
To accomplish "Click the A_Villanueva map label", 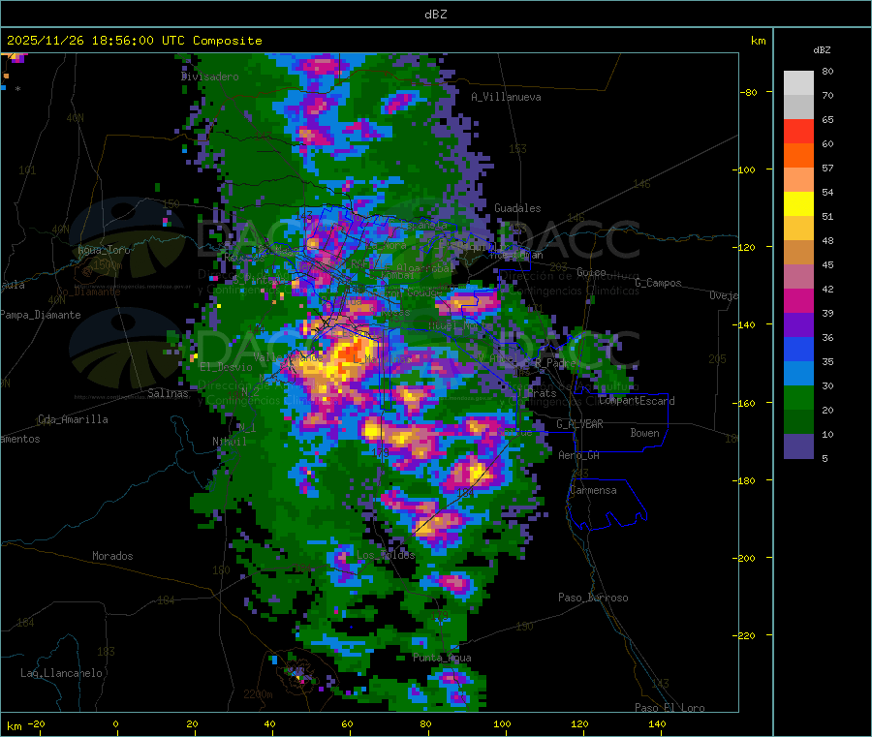I will tap(506, 97).
